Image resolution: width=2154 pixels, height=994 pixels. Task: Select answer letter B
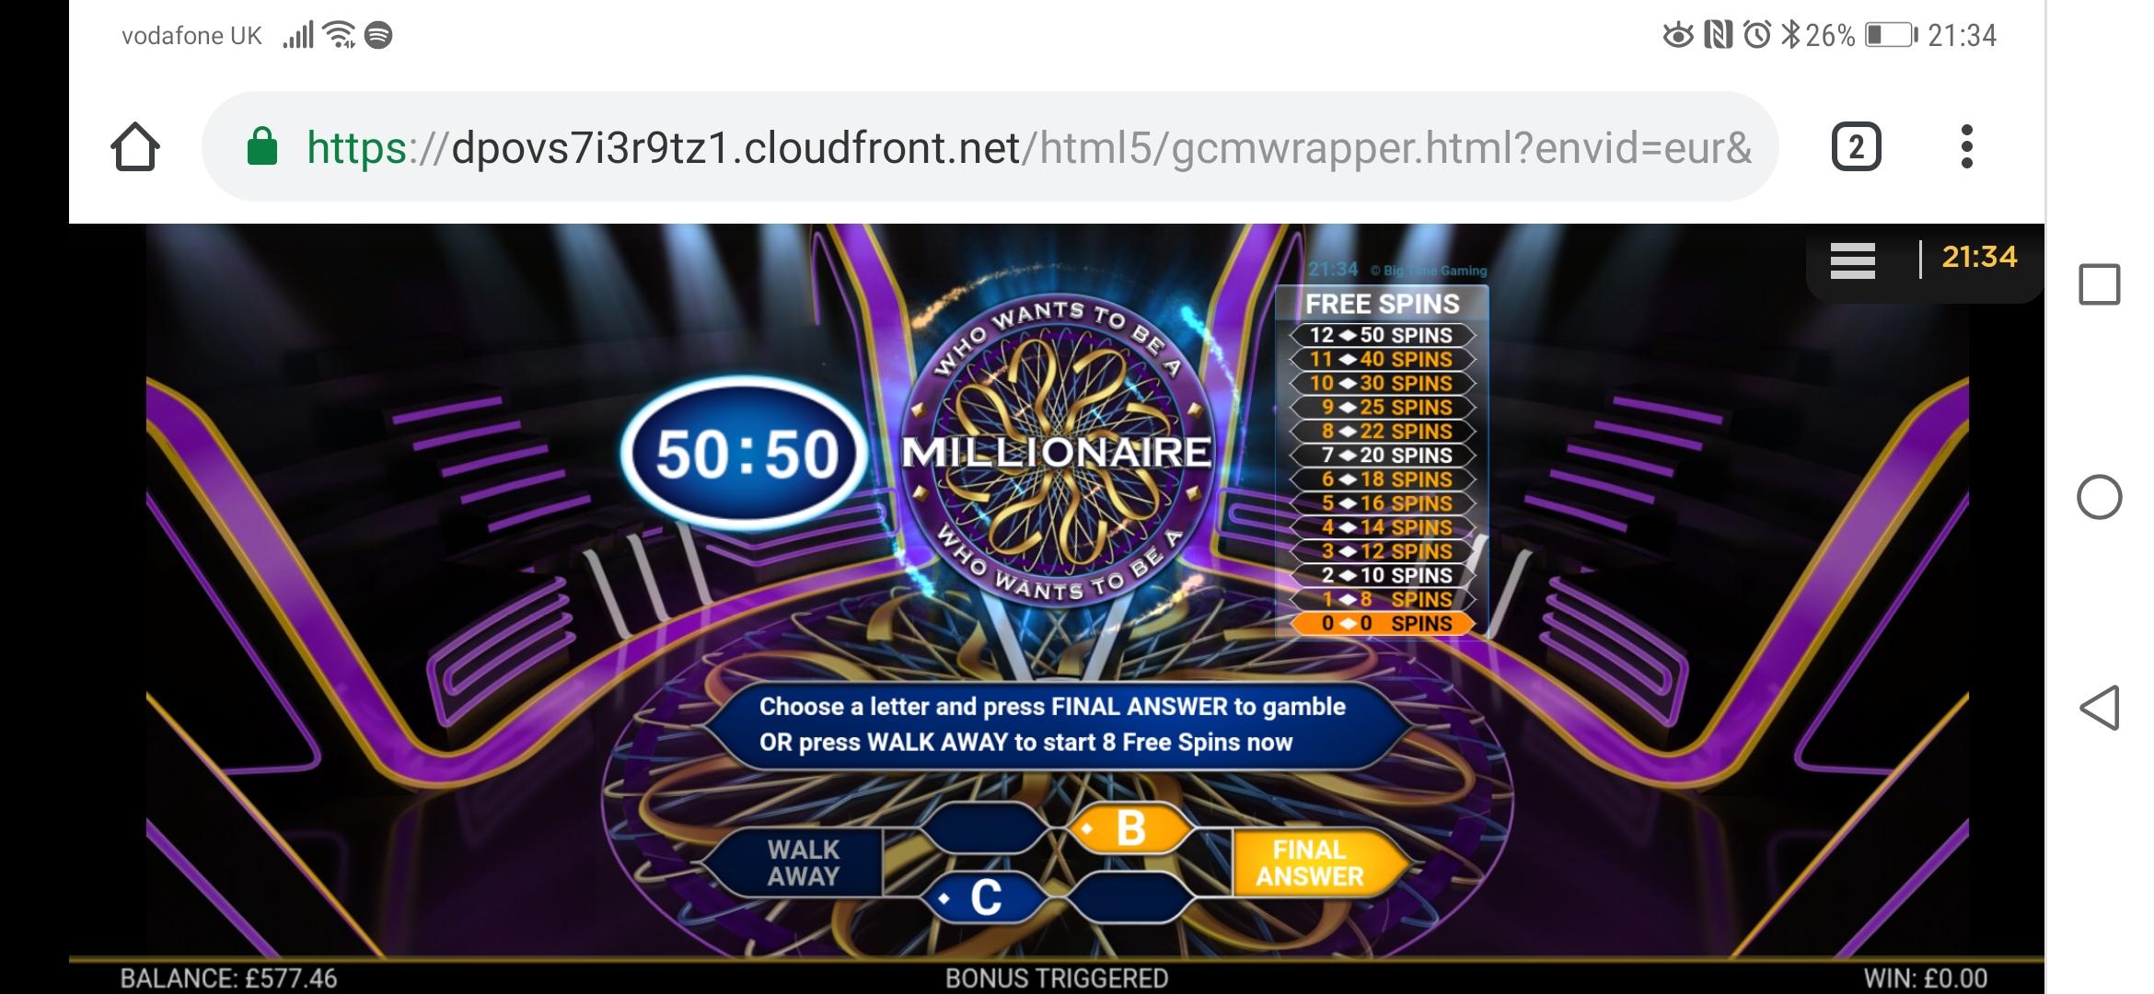click(1129, 828)
